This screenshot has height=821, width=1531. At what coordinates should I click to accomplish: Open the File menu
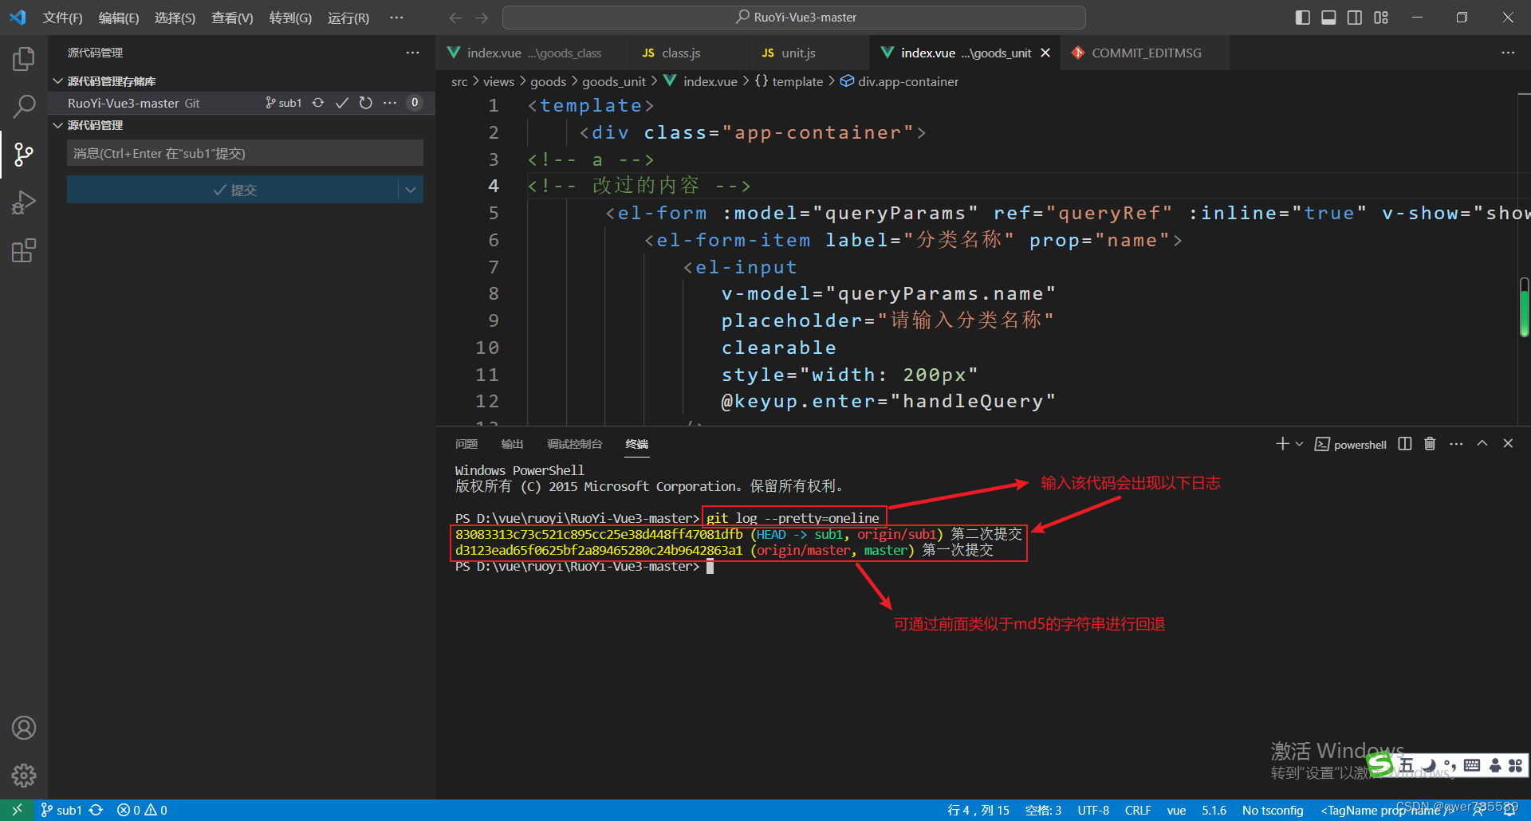point(62,18)
